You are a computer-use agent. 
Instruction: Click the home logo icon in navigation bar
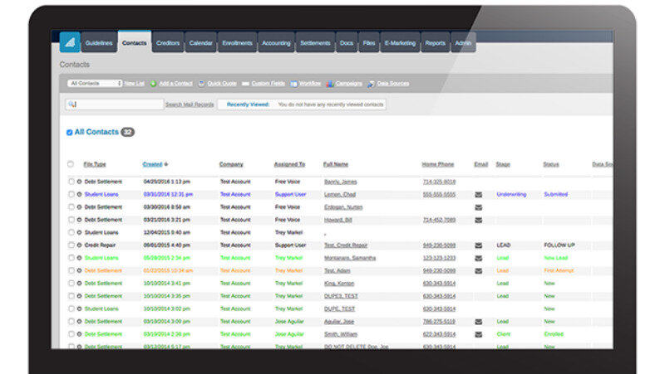[70, 43]
